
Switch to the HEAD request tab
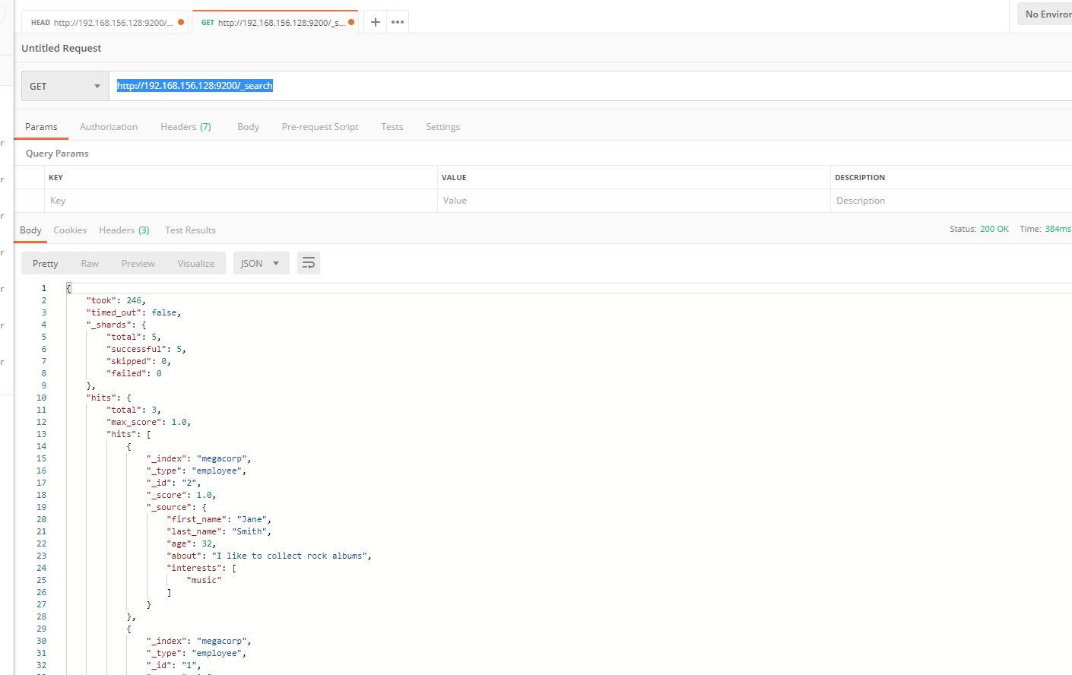pos(103,23)
